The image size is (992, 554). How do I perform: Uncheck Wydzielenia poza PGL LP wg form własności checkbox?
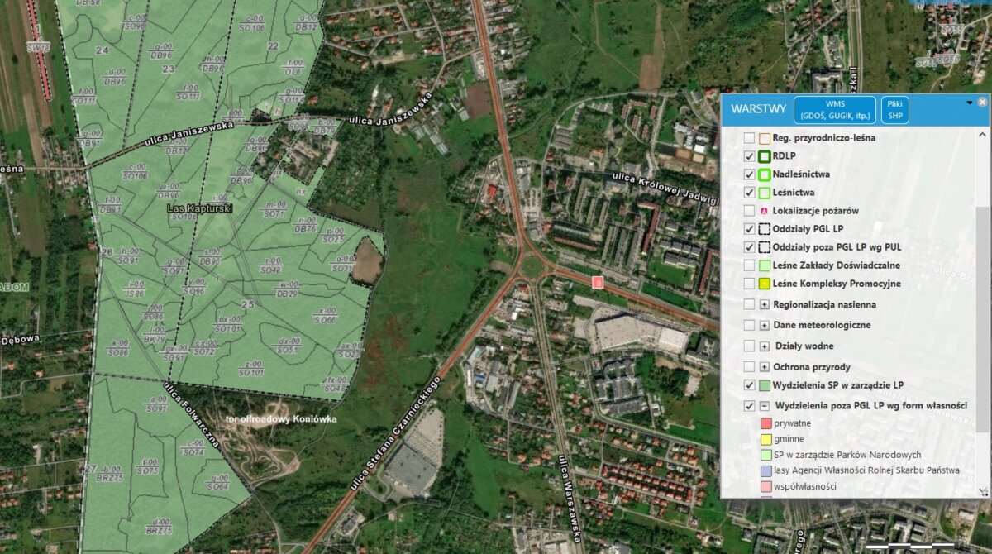tap(749, 406)
